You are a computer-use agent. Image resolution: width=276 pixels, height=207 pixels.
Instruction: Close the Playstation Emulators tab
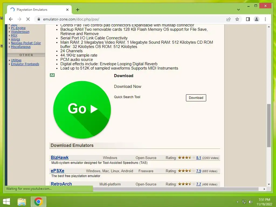[x=67, y=10]
